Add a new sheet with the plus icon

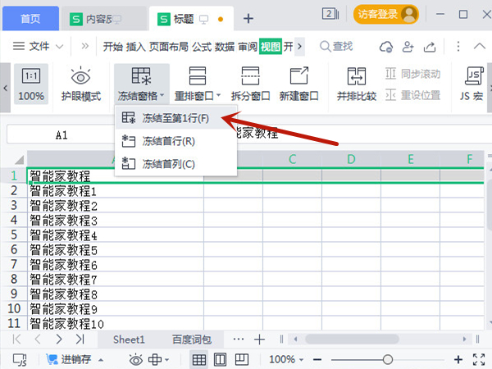259,339
